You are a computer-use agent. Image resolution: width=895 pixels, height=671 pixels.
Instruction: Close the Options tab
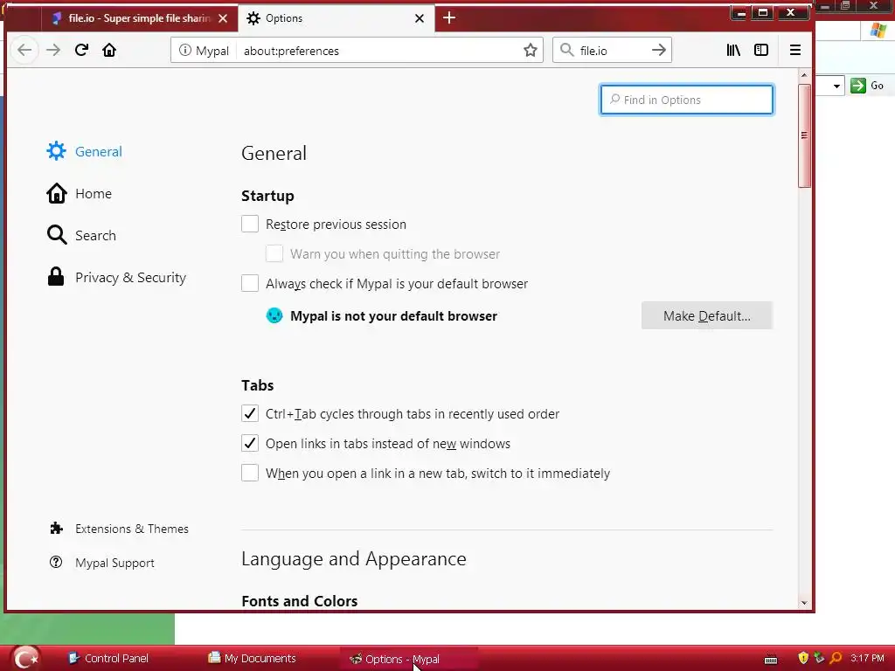point(420,18)
